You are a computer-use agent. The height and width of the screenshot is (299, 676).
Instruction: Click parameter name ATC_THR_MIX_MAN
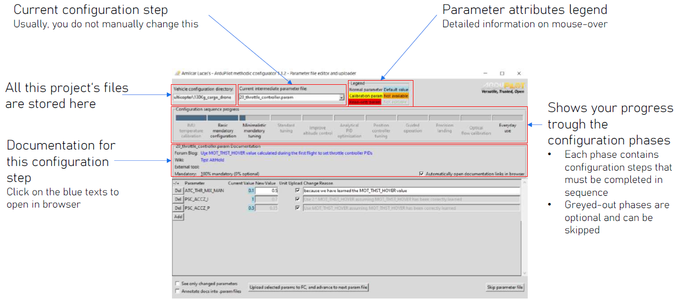click(204, 191)
